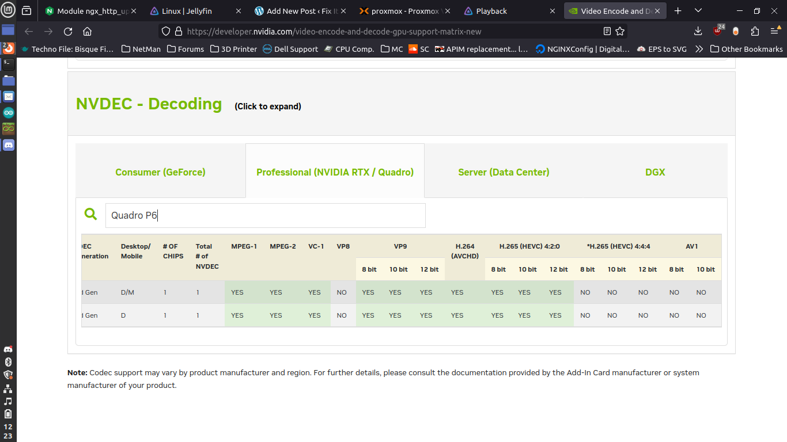The height and width of the screenshot is (442, 787).
Task: Open a new browser tab
Action: (678, 11)
